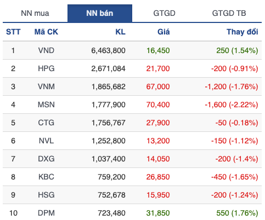Screen dimensions: 265x220
Task: Click rank number 1 in VND row
Action: (x=13, y=50)
